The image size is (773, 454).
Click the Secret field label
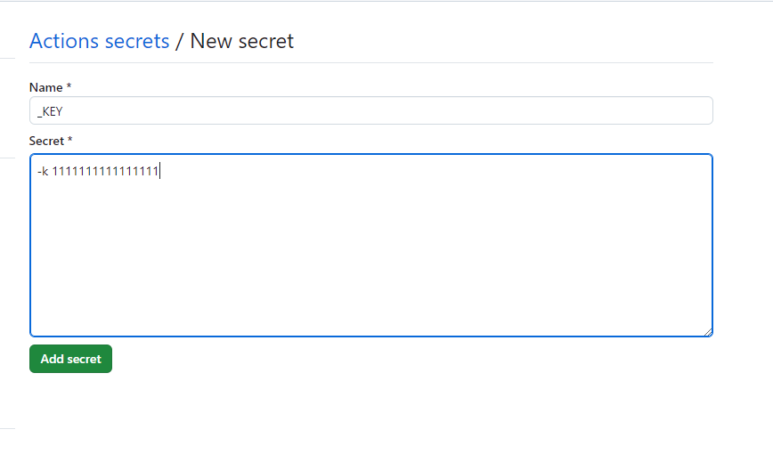click(x=46, y=141)
